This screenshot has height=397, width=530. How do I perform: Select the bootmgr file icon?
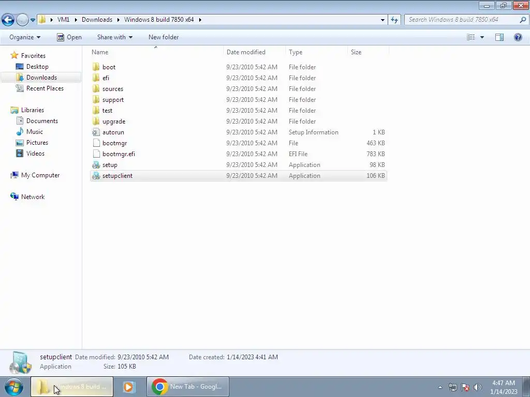point(96,143)
